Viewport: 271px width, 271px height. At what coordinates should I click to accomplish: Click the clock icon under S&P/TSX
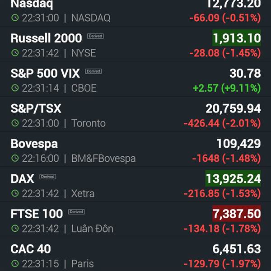(15, 123)
